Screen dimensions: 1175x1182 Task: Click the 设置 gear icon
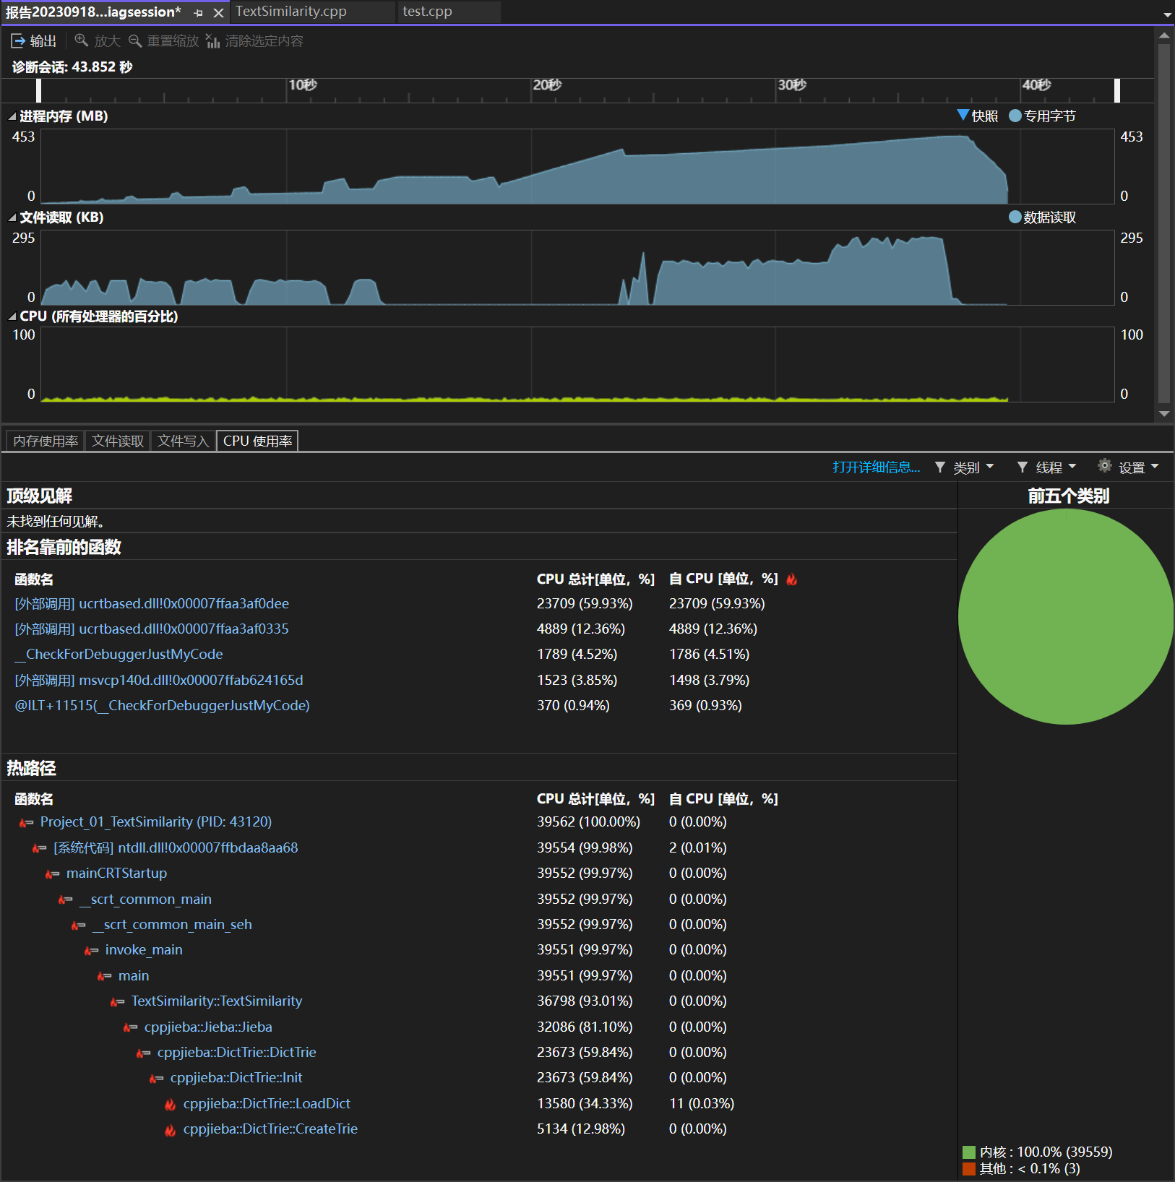1104,466
